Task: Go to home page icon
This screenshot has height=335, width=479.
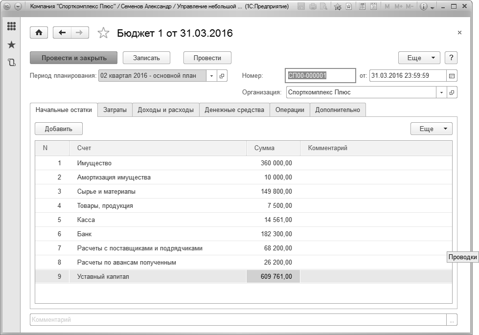Action: [39, 33]
